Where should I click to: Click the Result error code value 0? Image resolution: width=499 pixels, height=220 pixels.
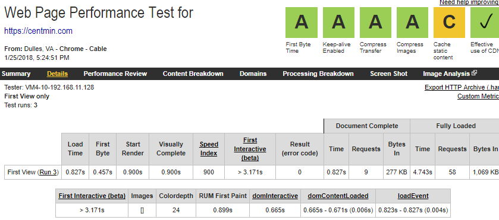[300, 173]
